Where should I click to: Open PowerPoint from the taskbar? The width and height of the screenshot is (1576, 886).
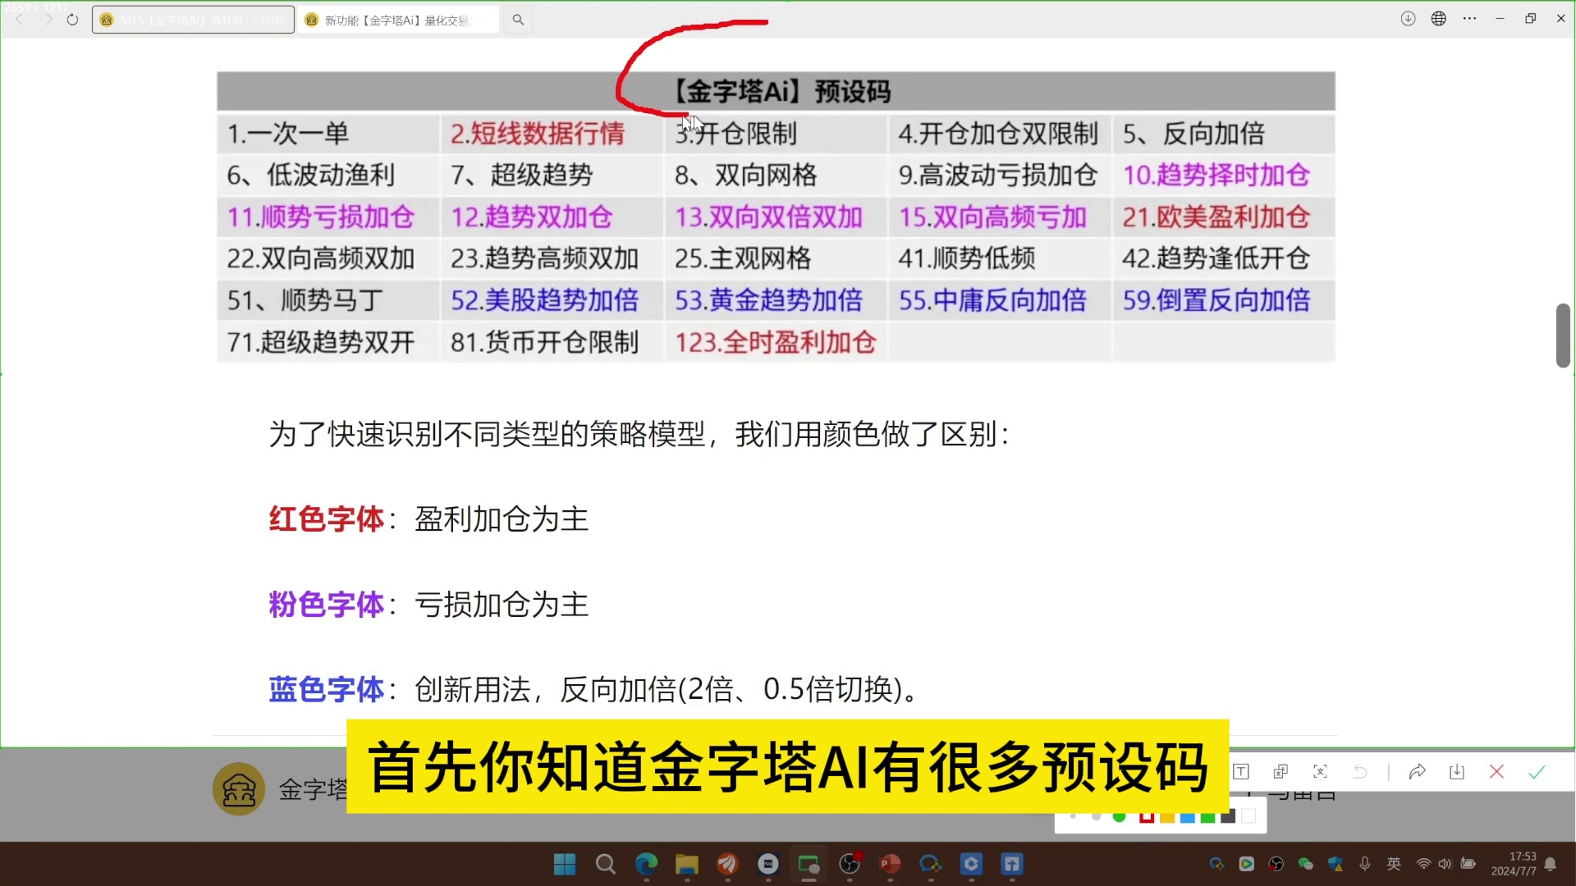890,864
